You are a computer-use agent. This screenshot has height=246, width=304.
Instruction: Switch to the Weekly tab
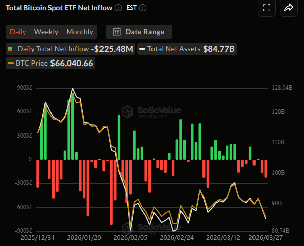[x=46, y=32]
